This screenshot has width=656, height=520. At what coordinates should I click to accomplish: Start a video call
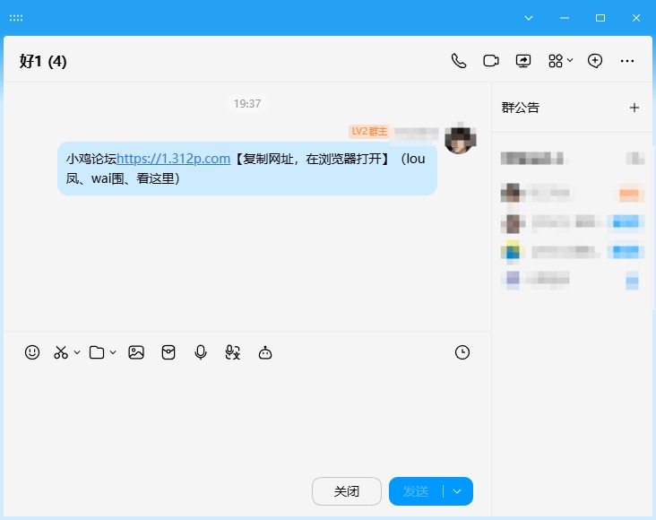(x=491, y=61)
